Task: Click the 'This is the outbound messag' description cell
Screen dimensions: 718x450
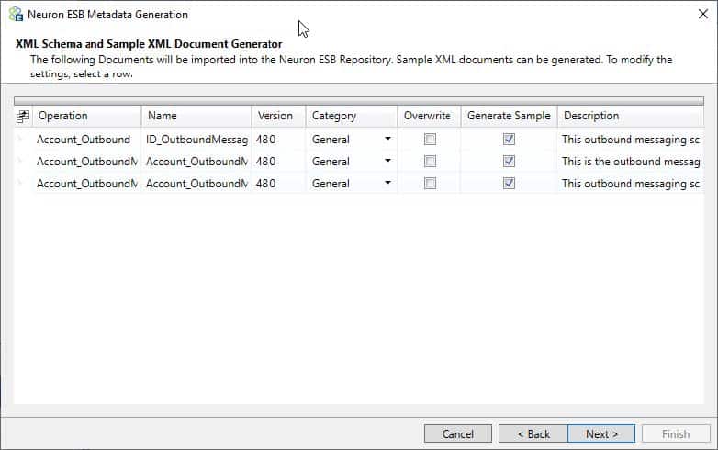Action: [x=631, y=161]
